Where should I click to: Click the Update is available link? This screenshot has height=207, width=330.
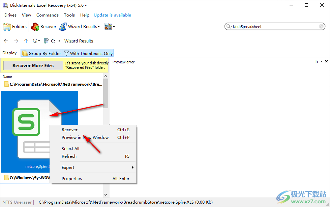[112, 15]
